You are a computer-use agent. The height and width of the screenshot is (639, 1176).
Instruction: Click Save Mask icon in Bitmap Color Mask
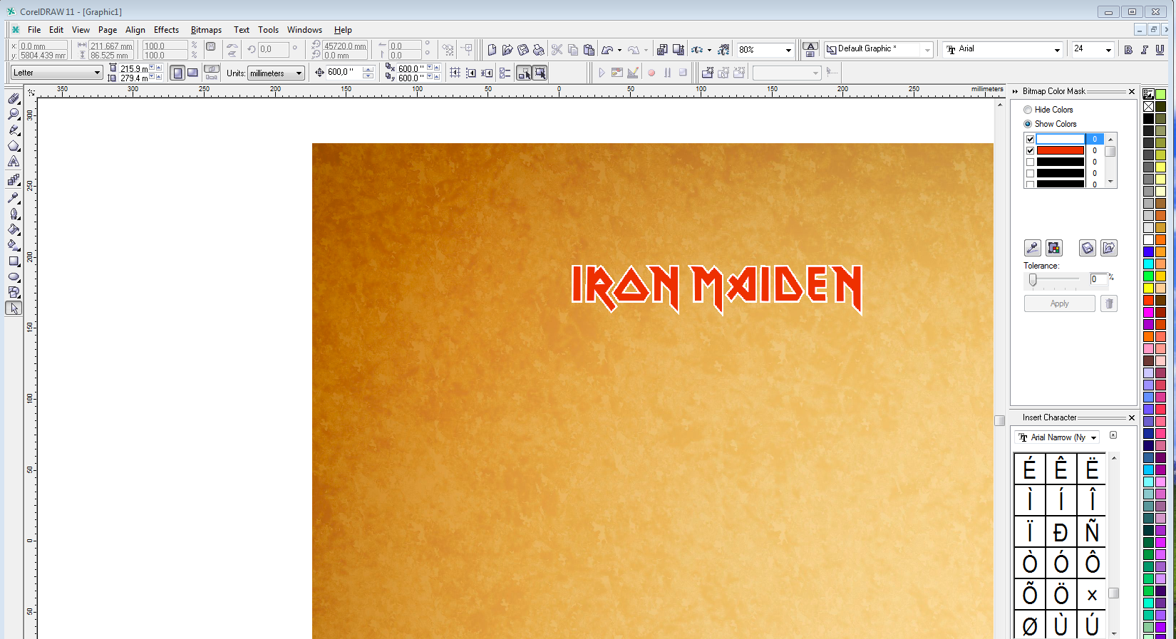coord(1088,248)
